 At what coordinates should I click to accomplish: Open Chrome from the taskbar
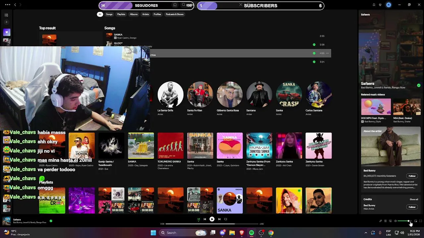click(x=271, y=233)
